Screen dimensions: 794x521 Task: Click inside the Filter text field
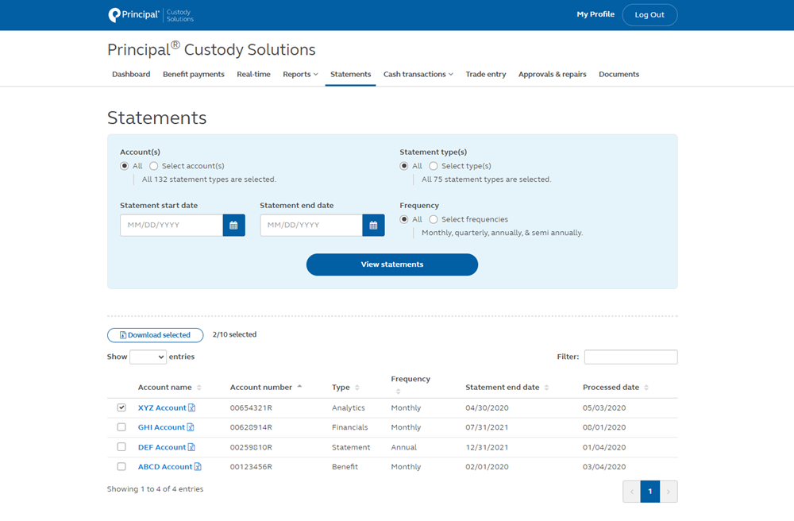(x=630, y=356)
